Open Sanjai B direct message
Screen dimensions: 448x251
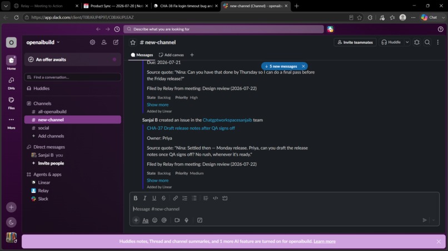click(73, 155)
